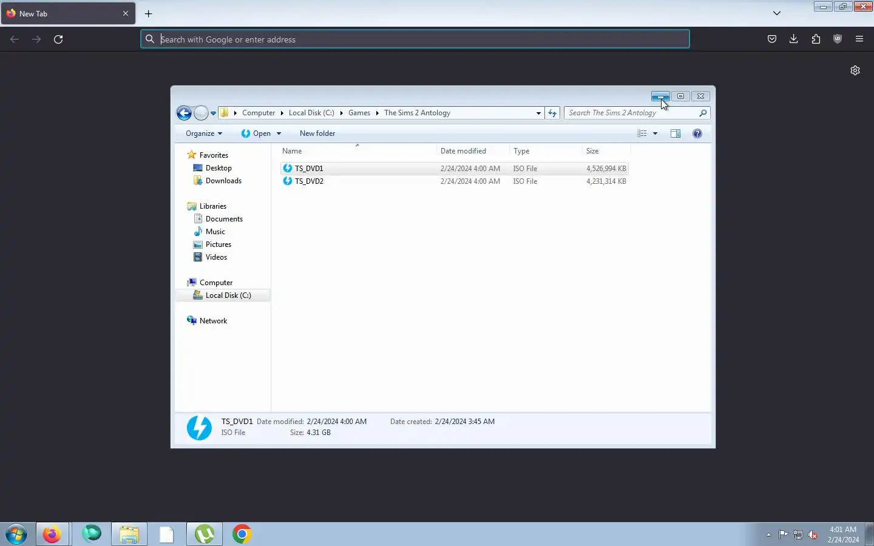
Task: Open the Organize menu
Action: click(x=204, y=133)
